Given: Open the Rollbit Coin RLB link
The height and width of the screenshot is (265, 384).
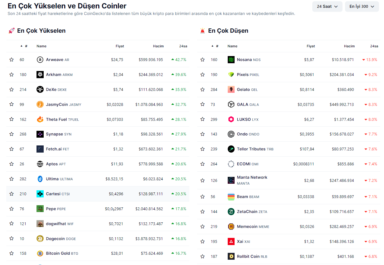Looking at the screenshot, I should 252,256.
